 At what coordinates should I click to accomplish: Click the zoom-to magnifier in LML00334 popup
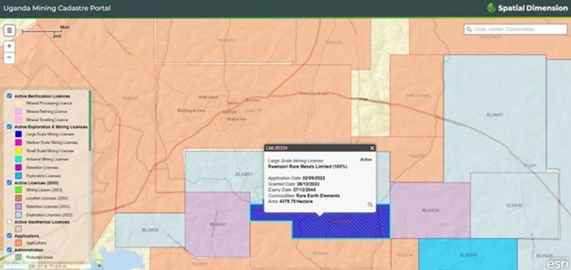click(x=370, y=204)
